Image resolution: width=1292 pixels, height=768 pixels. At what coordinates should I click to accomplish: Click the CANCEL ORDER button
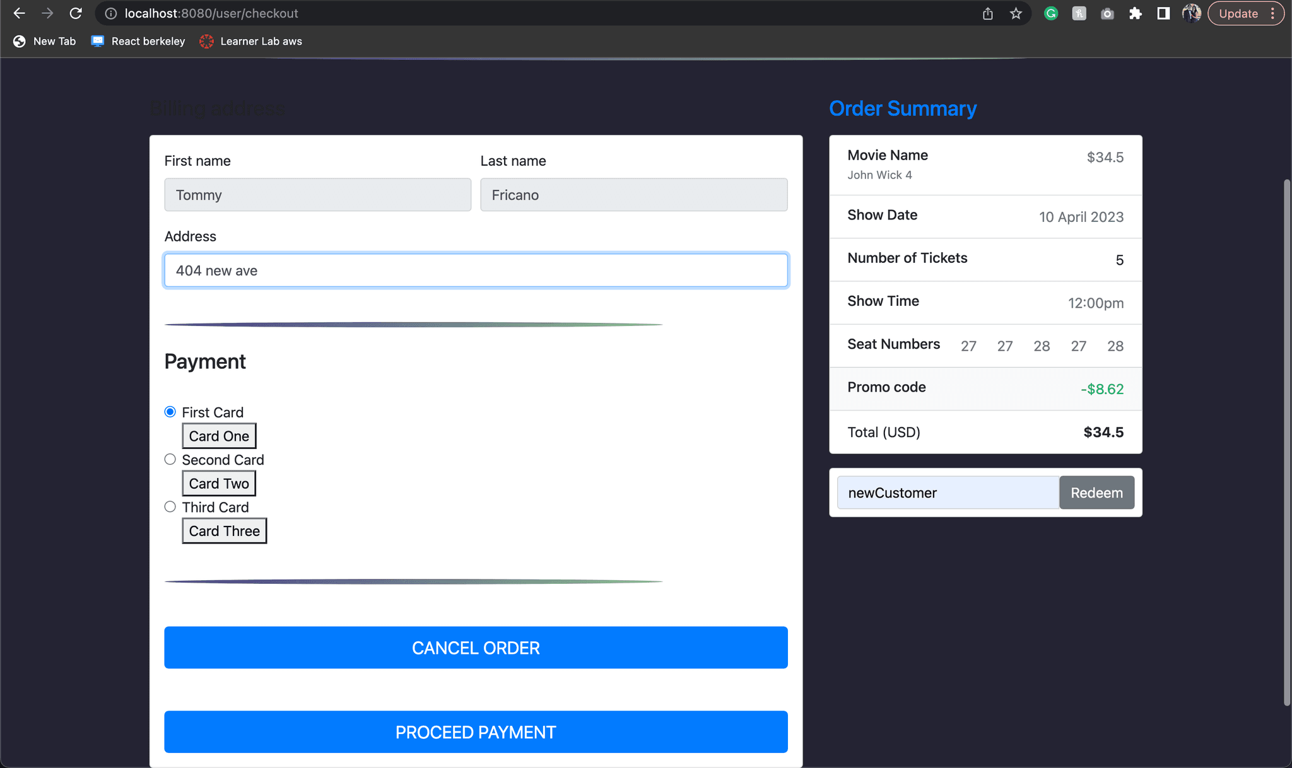pos(476,648)
